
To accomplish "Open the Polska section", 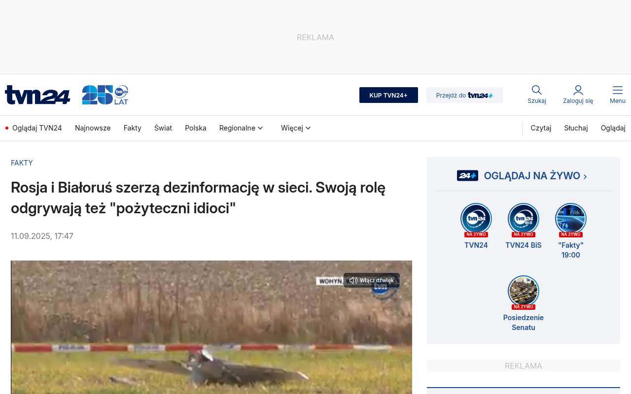I will point(196,128).
